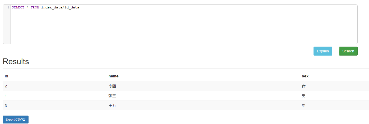The width and height of the screenshot is (369, 124).
Task: Click the sex column header
Action: coord(305,76)
